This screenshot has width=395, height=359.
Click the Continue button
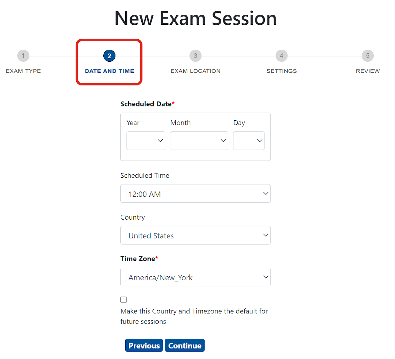pos(185,345)
